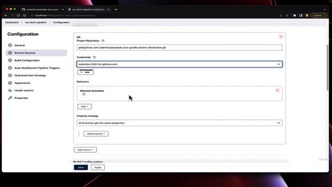This screenshot has height=187, width=332.
Task: Click the Appearance icon in sidebar
Action: (x=10, y=83)
